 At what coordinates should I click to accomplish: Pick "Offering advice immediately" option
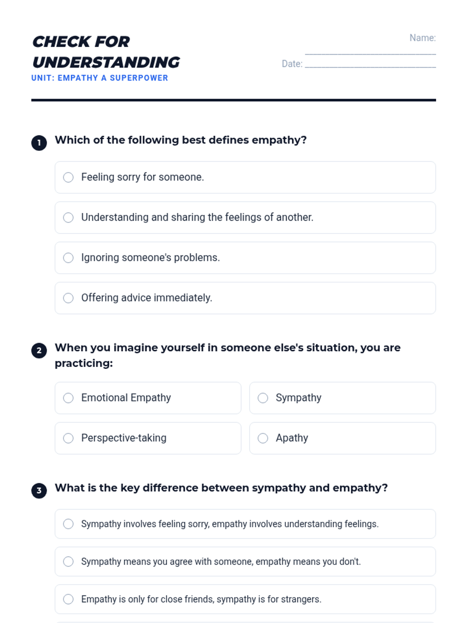point(68,298)
